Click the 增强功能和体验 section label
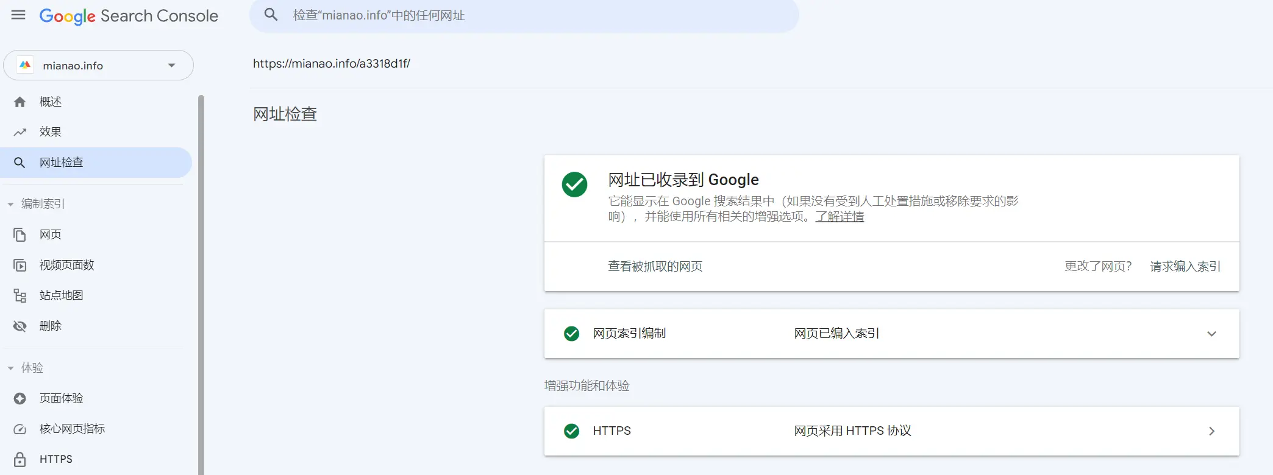Screen dimensions: 1273x475 coord(587,385)
